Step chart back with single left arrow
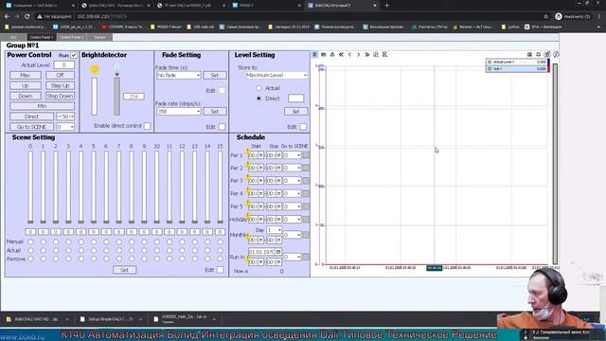Viewport: 606px width, 341px height. click(x=349, y=55)
